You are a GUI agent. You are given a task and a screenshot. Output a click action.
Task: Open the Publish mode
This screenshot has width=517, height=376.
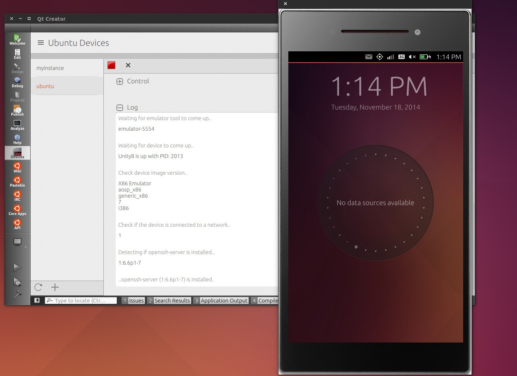click(x=17, y=111)
